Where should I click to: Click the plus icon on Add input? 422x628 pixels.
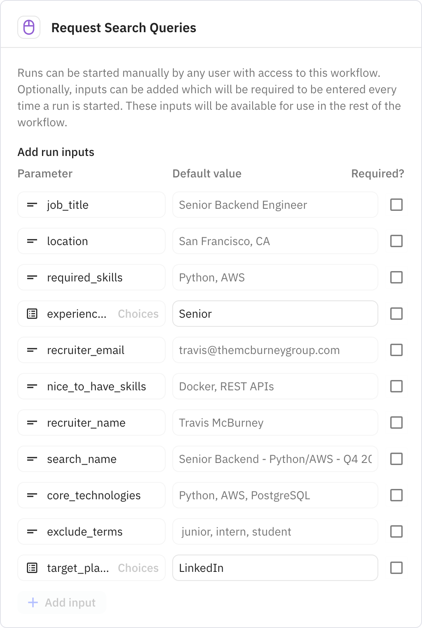[32, 602]
